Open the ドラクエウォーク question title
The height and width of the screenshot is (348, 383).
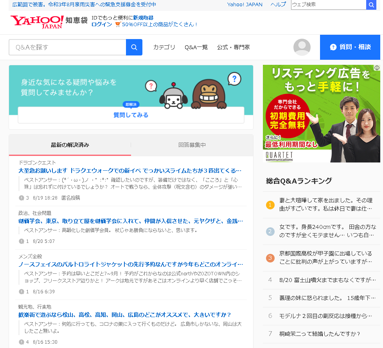click(130, 170)
